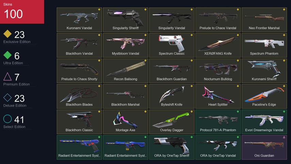Click the teal Select Edition circle icon
Viewport: 291px width, 164px height.
pos(7,119)
